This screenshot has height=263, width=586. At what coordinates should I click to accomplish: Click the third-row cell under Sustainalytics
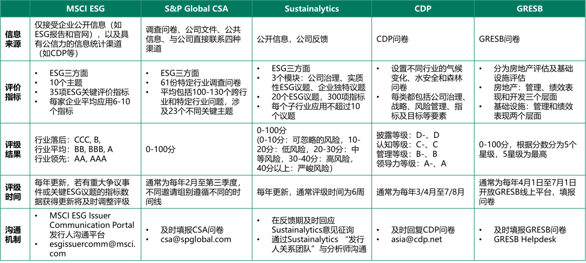pos(311,149)
